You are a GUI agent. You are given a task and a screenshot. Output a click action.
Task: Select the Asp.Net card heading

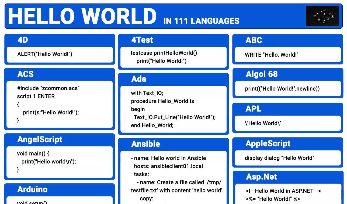(x=262, y=177)
